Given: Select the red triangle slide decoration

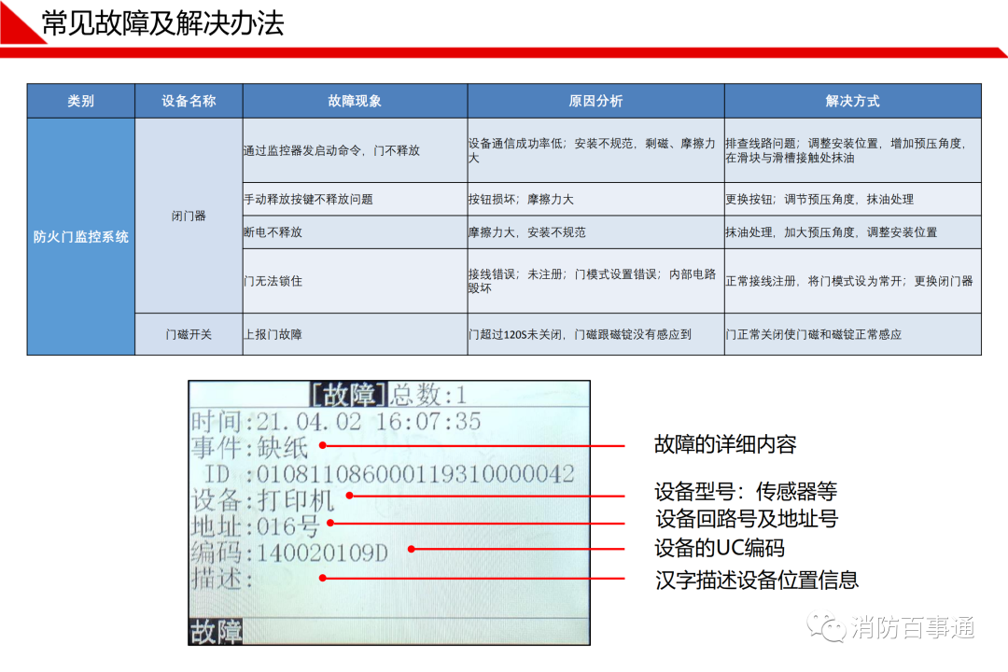Looking at the screenshot, I should pyautogui.click(x=17, y=17).
